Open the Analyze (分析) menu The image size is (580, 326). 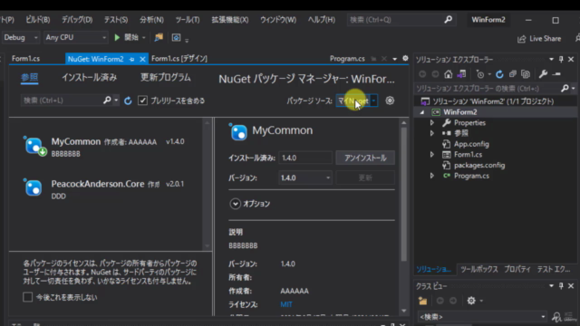[x=151, y=20]
